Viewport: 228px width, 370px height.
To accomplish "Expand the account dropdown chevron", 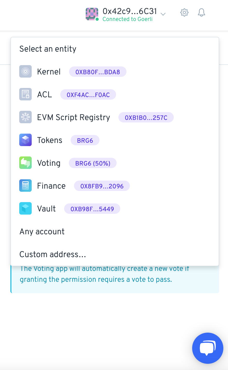I will (163, 14).
